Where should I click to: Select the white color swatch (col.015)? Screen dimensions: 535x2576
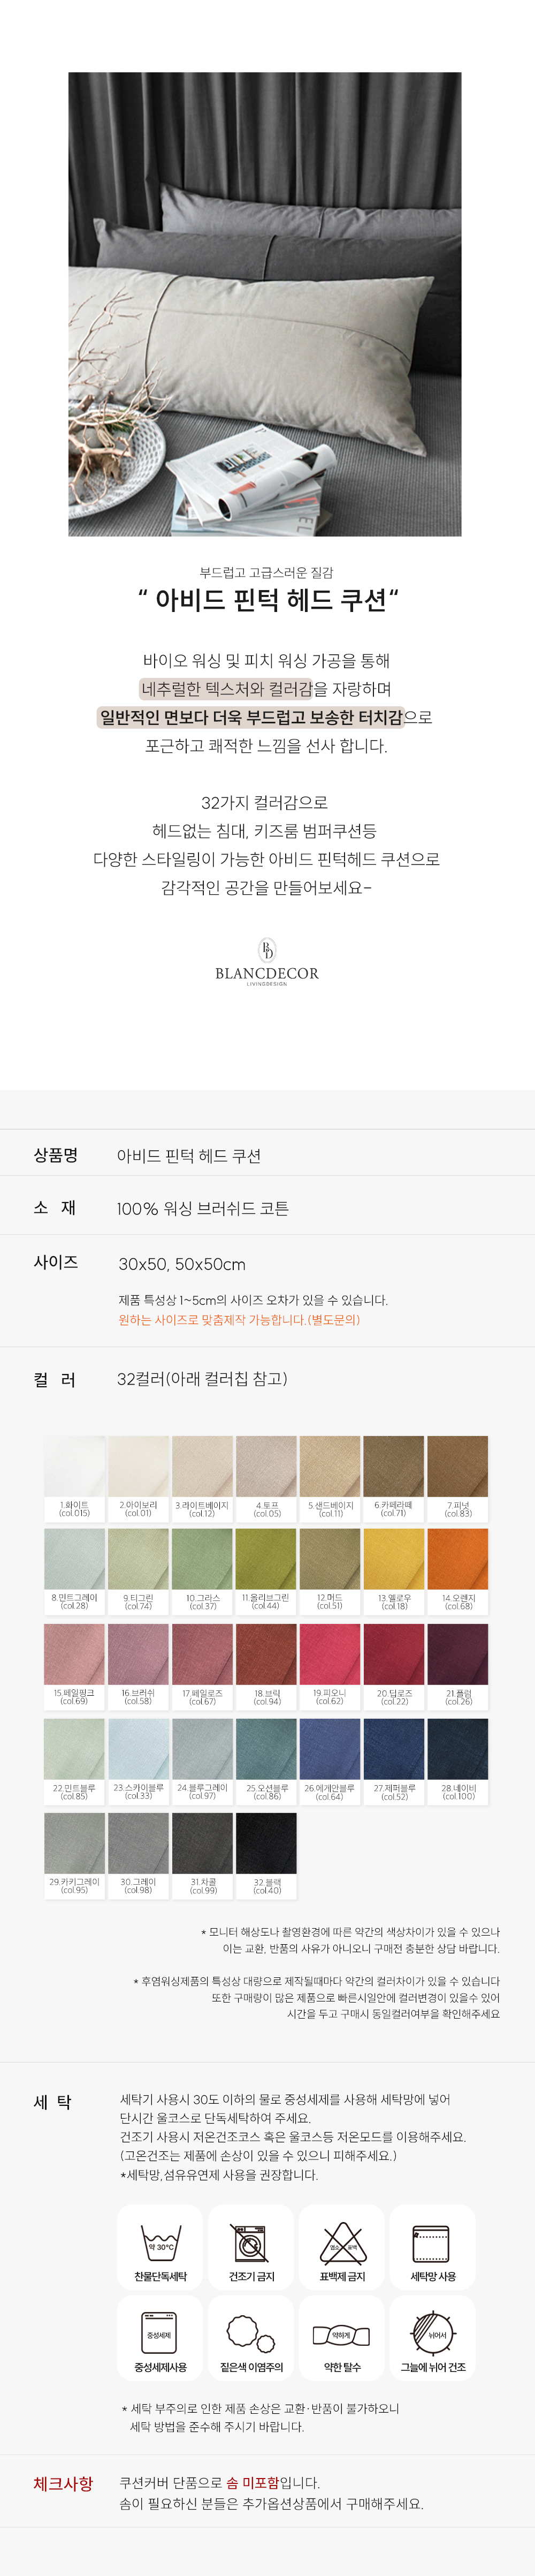click(x=74, y=1466)
